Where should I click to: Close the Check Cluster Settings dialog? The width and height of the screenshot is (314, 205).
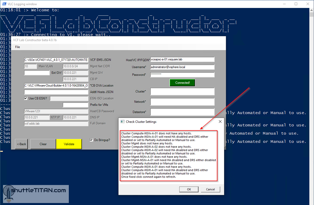click(220, 122)
